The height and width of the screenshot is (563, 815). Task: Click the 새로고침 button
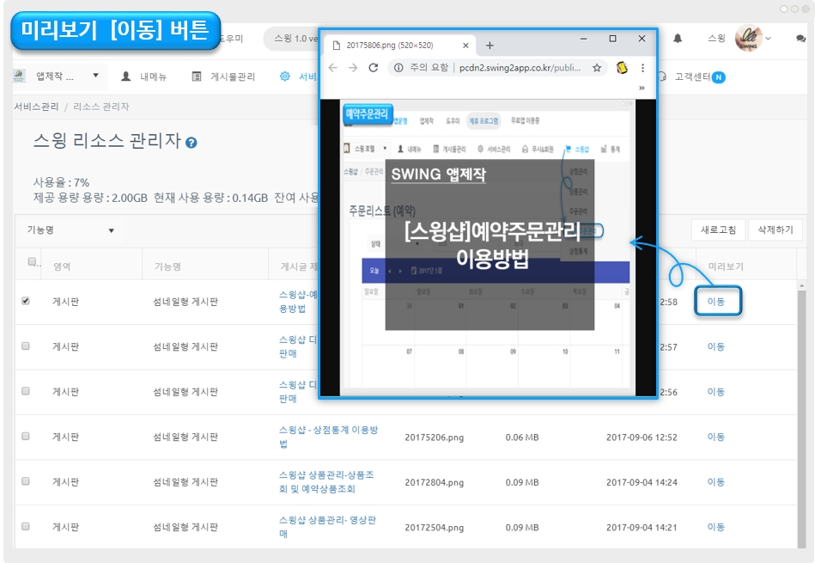pos(718,230)
